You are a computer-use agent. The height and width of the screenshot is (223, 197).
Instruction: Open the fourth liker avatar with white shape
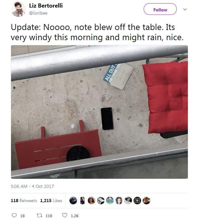[101, 201]
